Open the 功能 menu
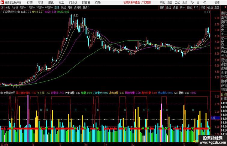The height and width of the screenshot is (146, 227). click(x=162, y=2)
